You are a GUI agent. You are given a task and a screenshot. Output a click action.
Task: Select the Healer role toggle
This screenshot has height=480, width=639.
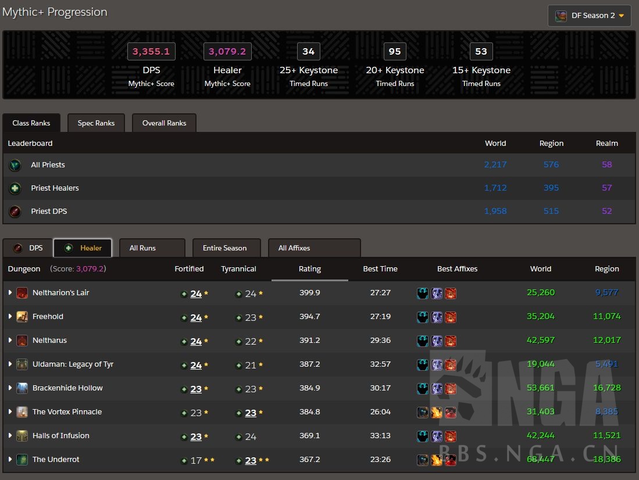pos(83,248)
